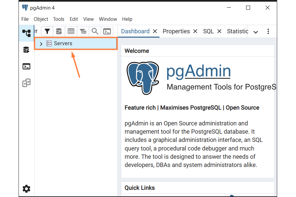Select the Servers row in the tree
This screenshot has width=296, height=197.
[76, 44]
